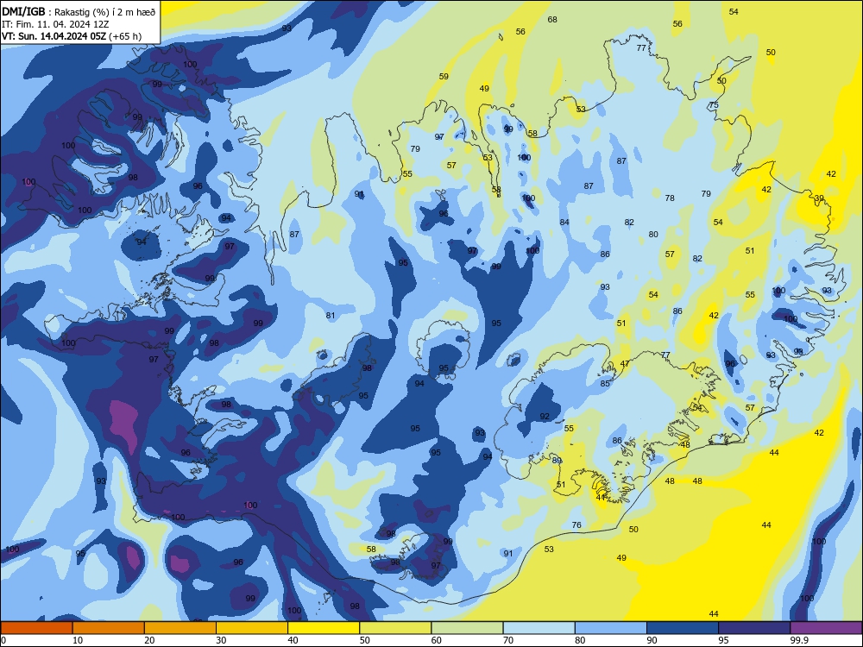This screenshot has width=863, height=647.
Task: Pick the gold 30–40 legend swatch
Action: 252,628
